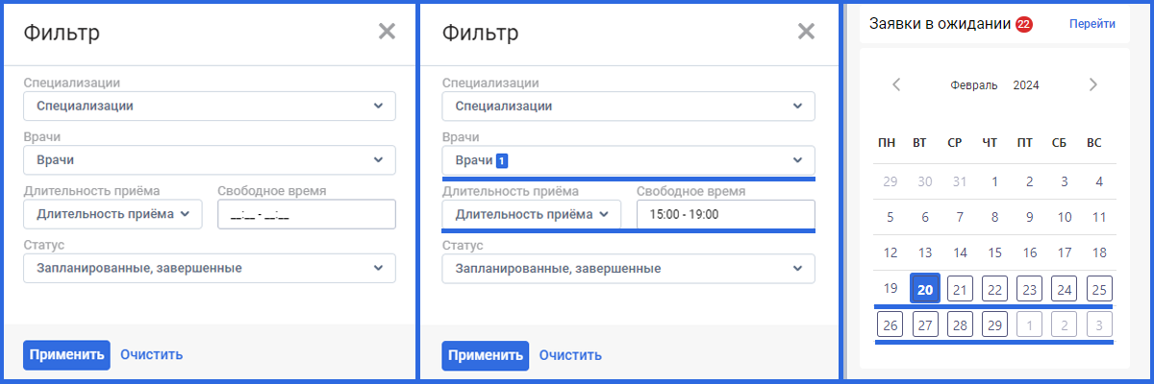
Task: Open Врачи dropdown that has no badge
Action: (209, 160)
